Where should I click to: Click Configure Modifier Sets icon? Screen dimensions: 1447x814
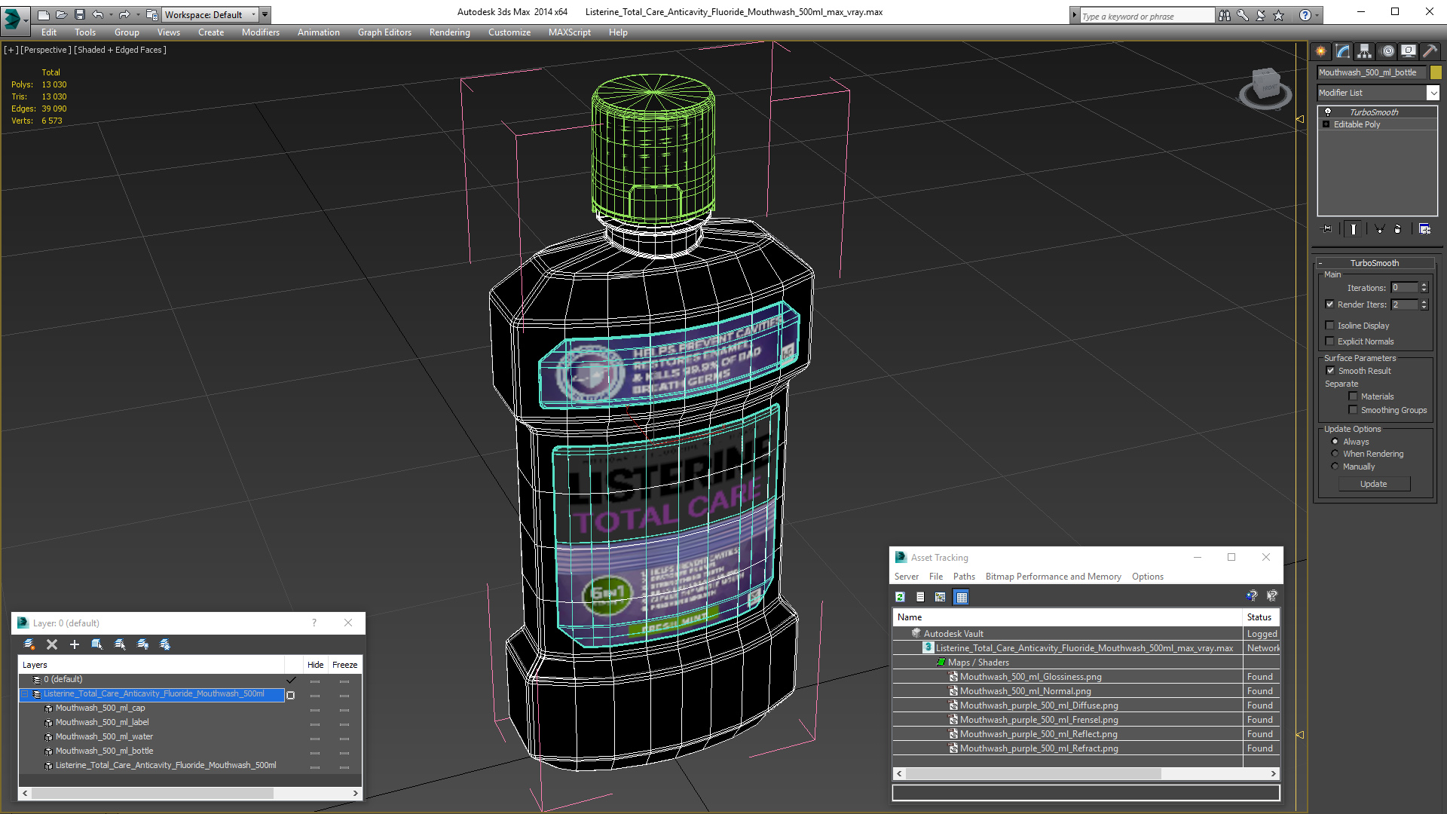[1424, 229]
